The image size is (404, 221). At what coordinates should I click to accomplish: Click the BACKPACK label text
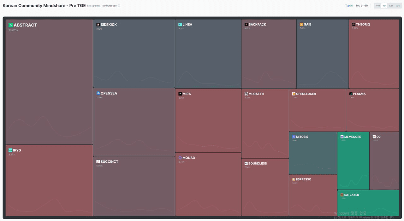point(257,24)
